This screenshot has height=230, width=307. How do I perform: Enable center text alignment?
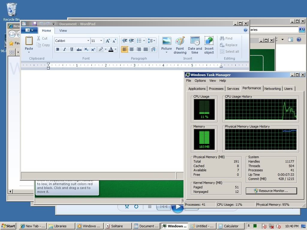tap(132, 49)
